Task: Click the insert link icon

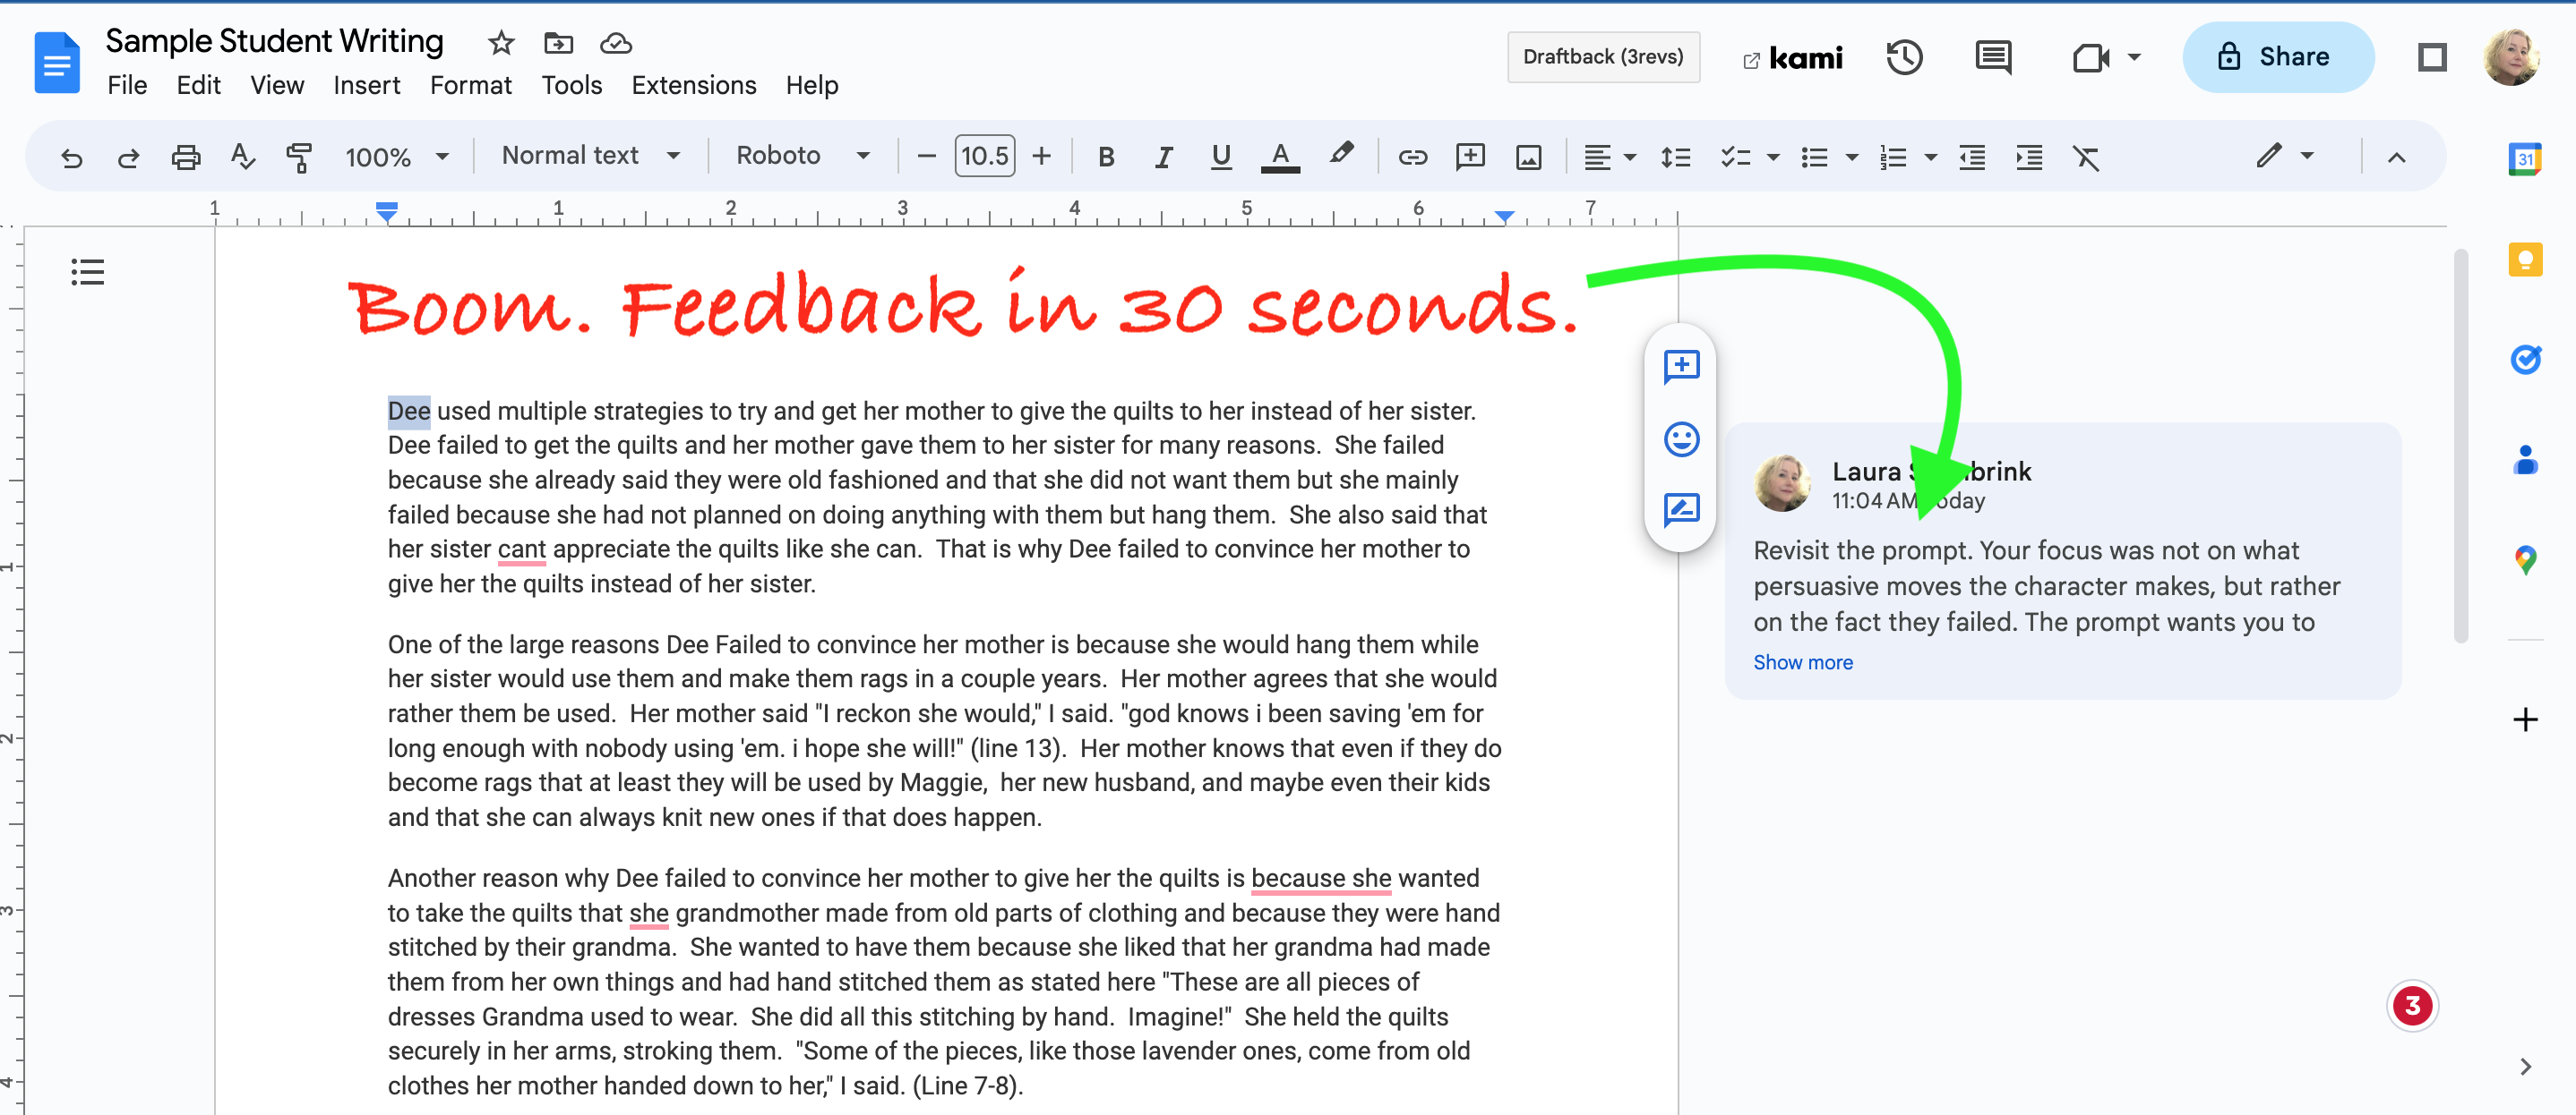Action: [1412, 157]
